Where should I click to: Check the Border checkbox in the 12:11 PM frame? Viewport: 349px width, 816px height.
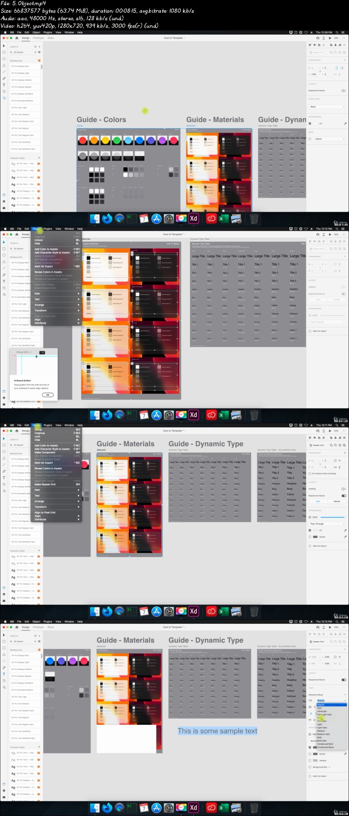pos(310,537)
